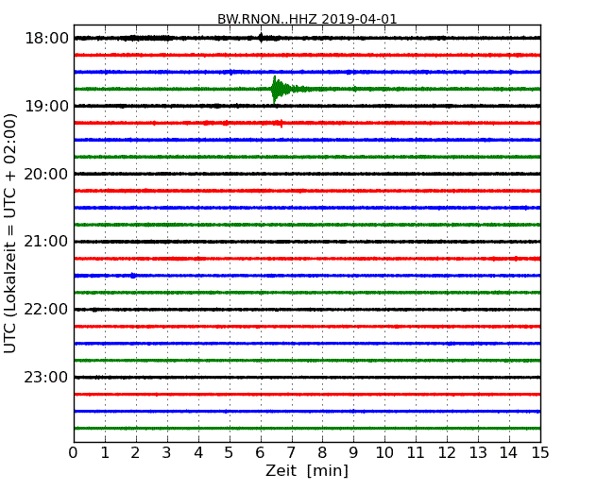Click the small bump on the 22:00 black trace

tap(94, 310)
